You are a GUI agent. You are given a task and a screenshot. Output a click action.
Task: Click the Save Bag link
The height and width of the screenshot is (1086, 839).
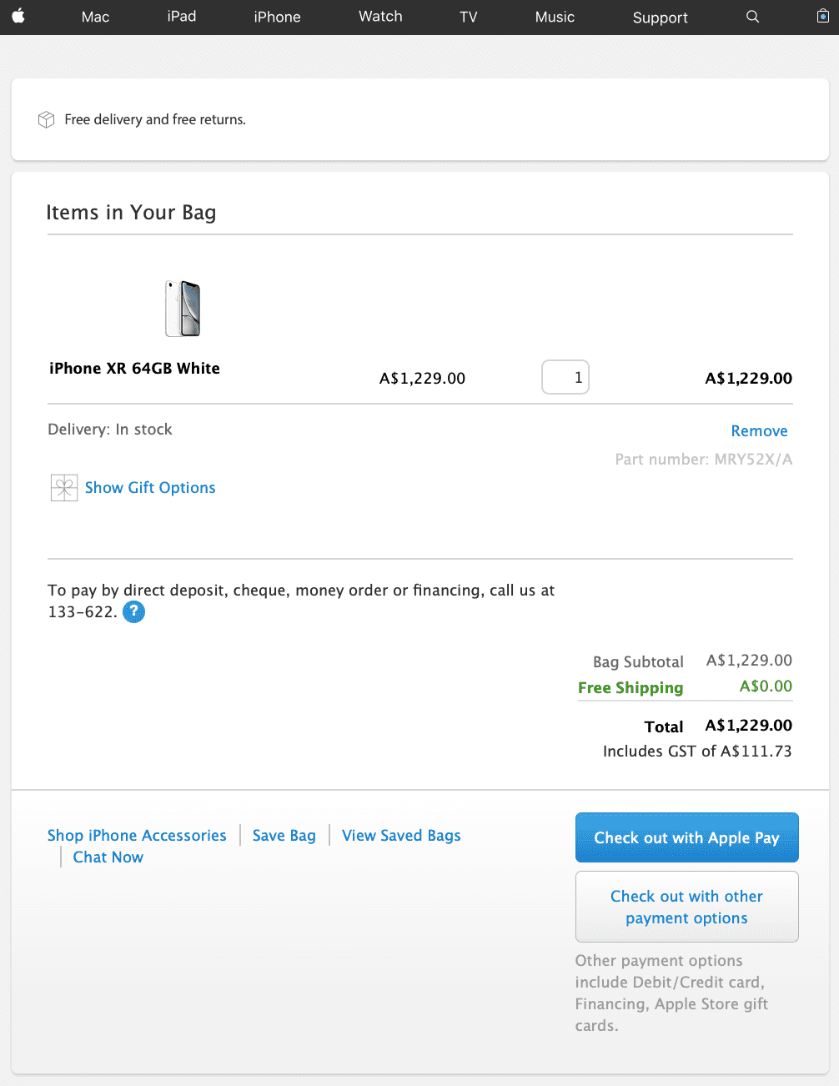pyautogui.click(x=284, y=836)
